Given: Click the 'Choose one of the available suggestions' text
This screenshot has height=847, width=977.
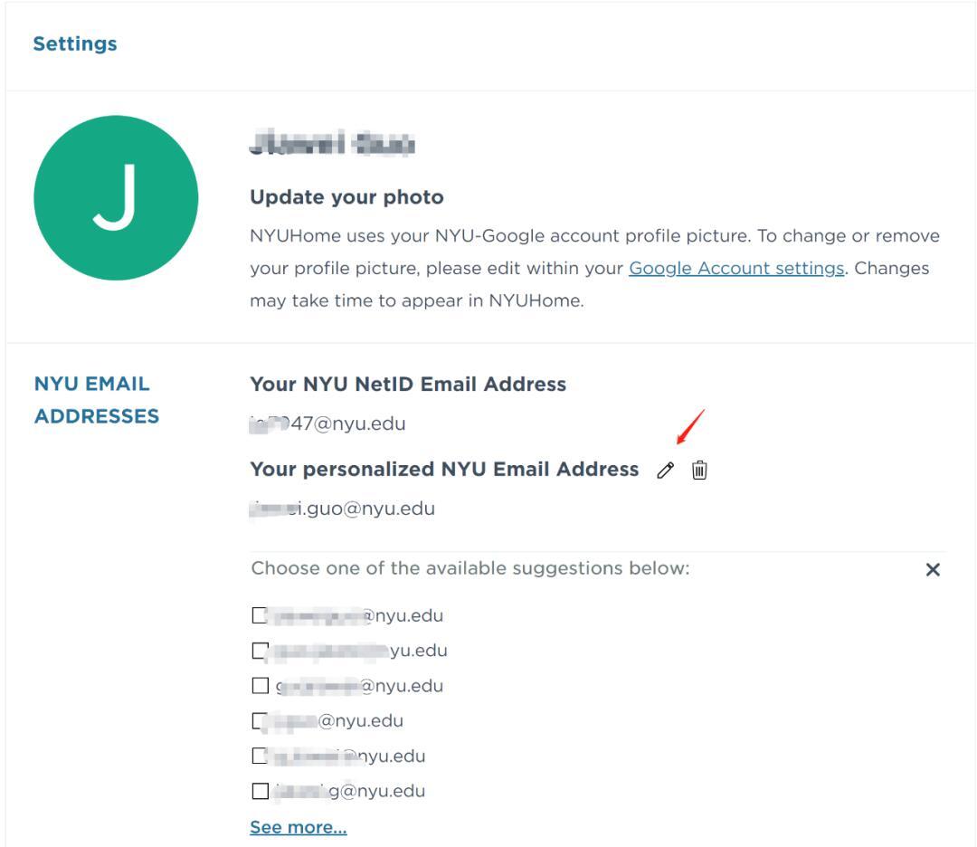Looking at the screenshot, I should [x=470, y=569].
